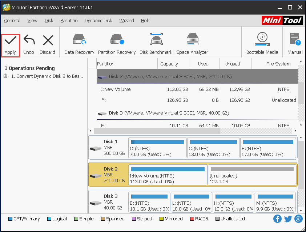This screenshot has width=306, height=232.
Task: Select Disk 2 drive icon in disk map
Action: click(x=95, y=176)
